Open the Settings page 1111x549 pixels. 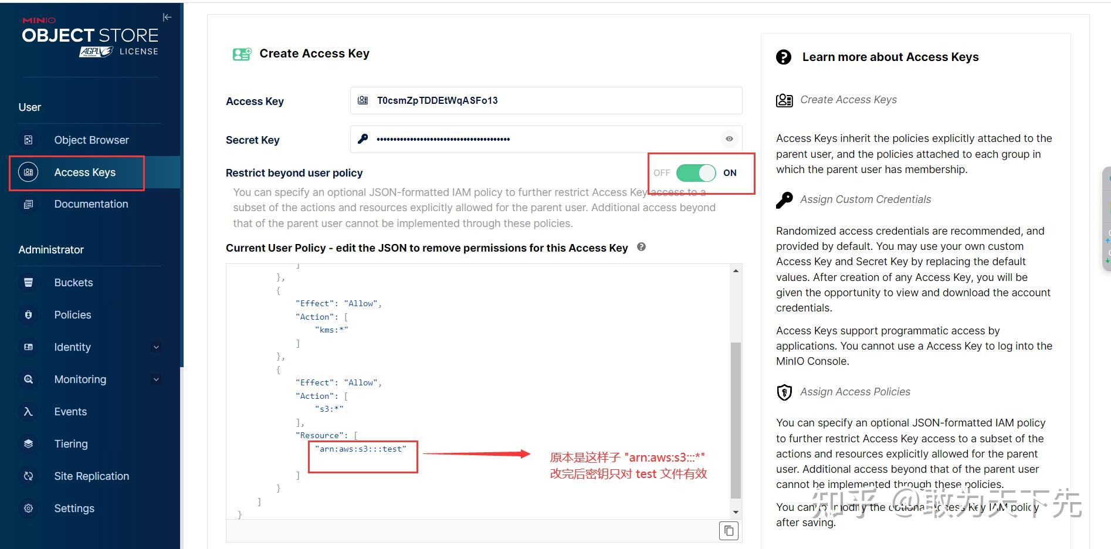[74, 509]
